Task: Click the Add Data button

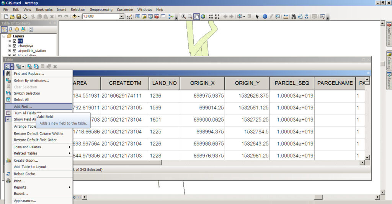Action: 75,16
